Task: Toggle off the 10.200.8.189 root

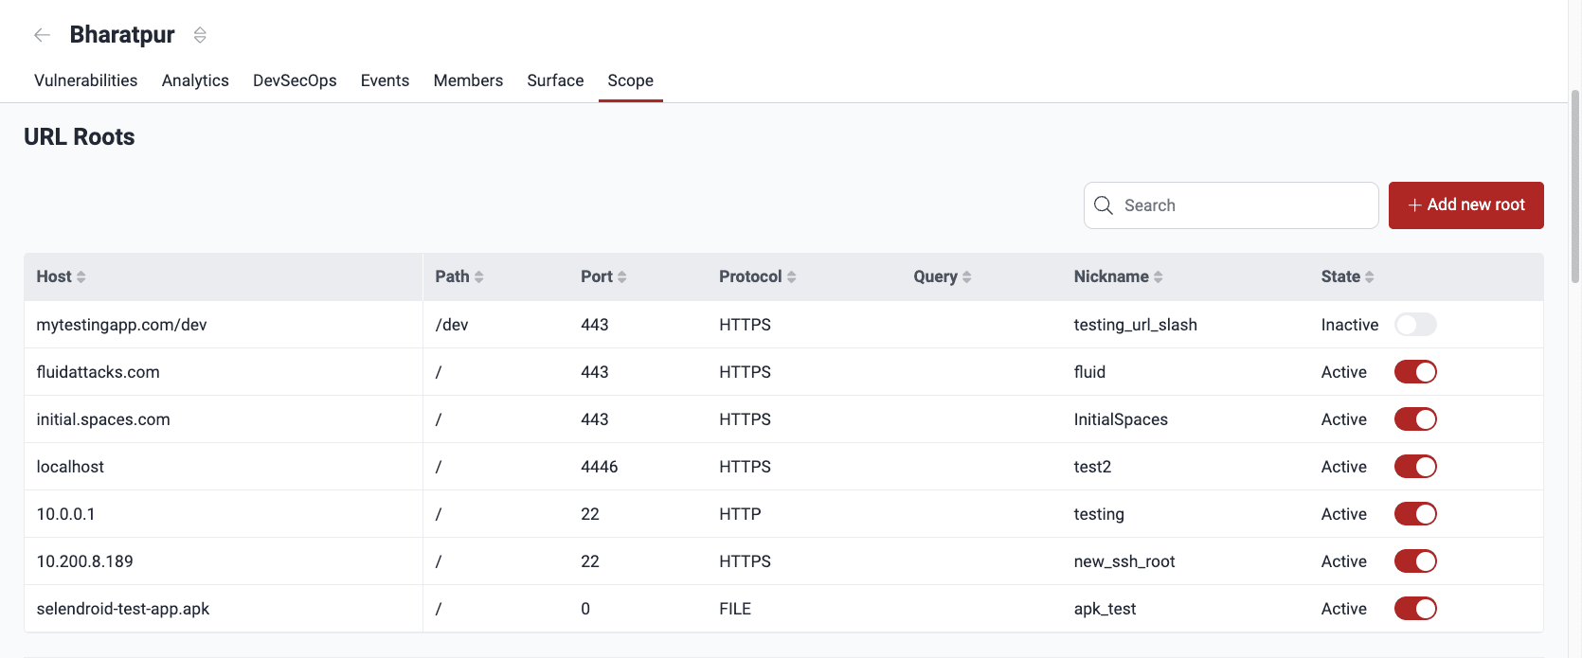Action: pos(1415,561)
